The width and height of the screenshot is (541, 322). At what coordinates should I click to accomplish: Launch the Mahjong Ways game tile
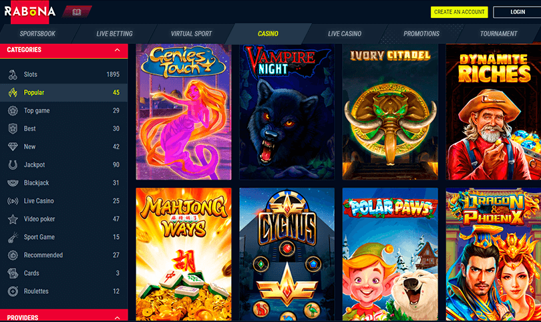[184, 255]
